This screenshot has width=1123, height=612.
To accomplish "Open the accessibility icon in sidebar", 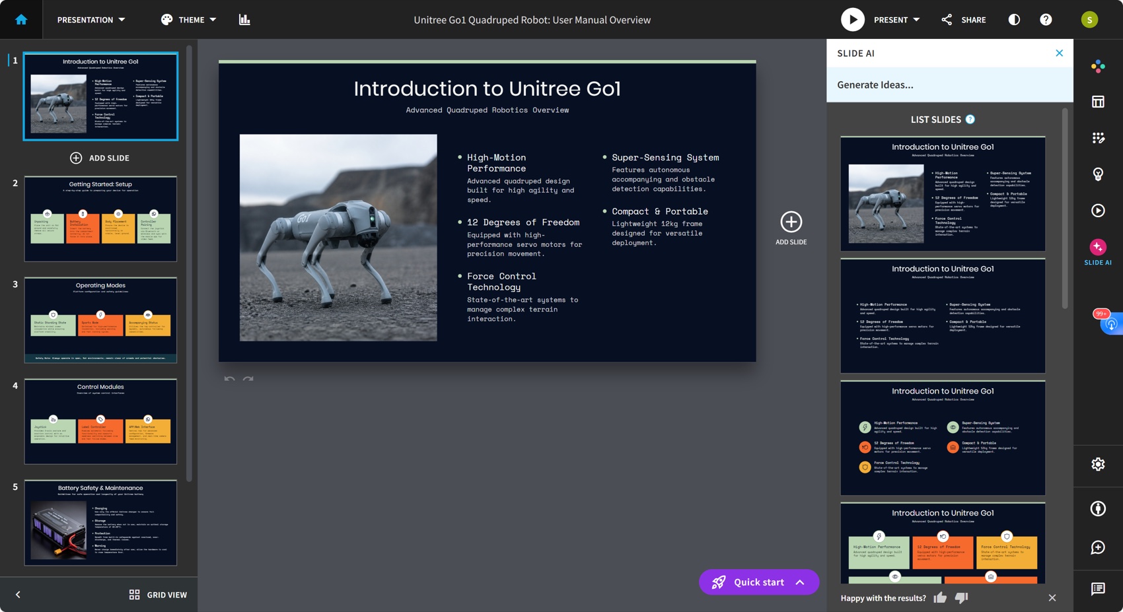I will point(1098,508).
